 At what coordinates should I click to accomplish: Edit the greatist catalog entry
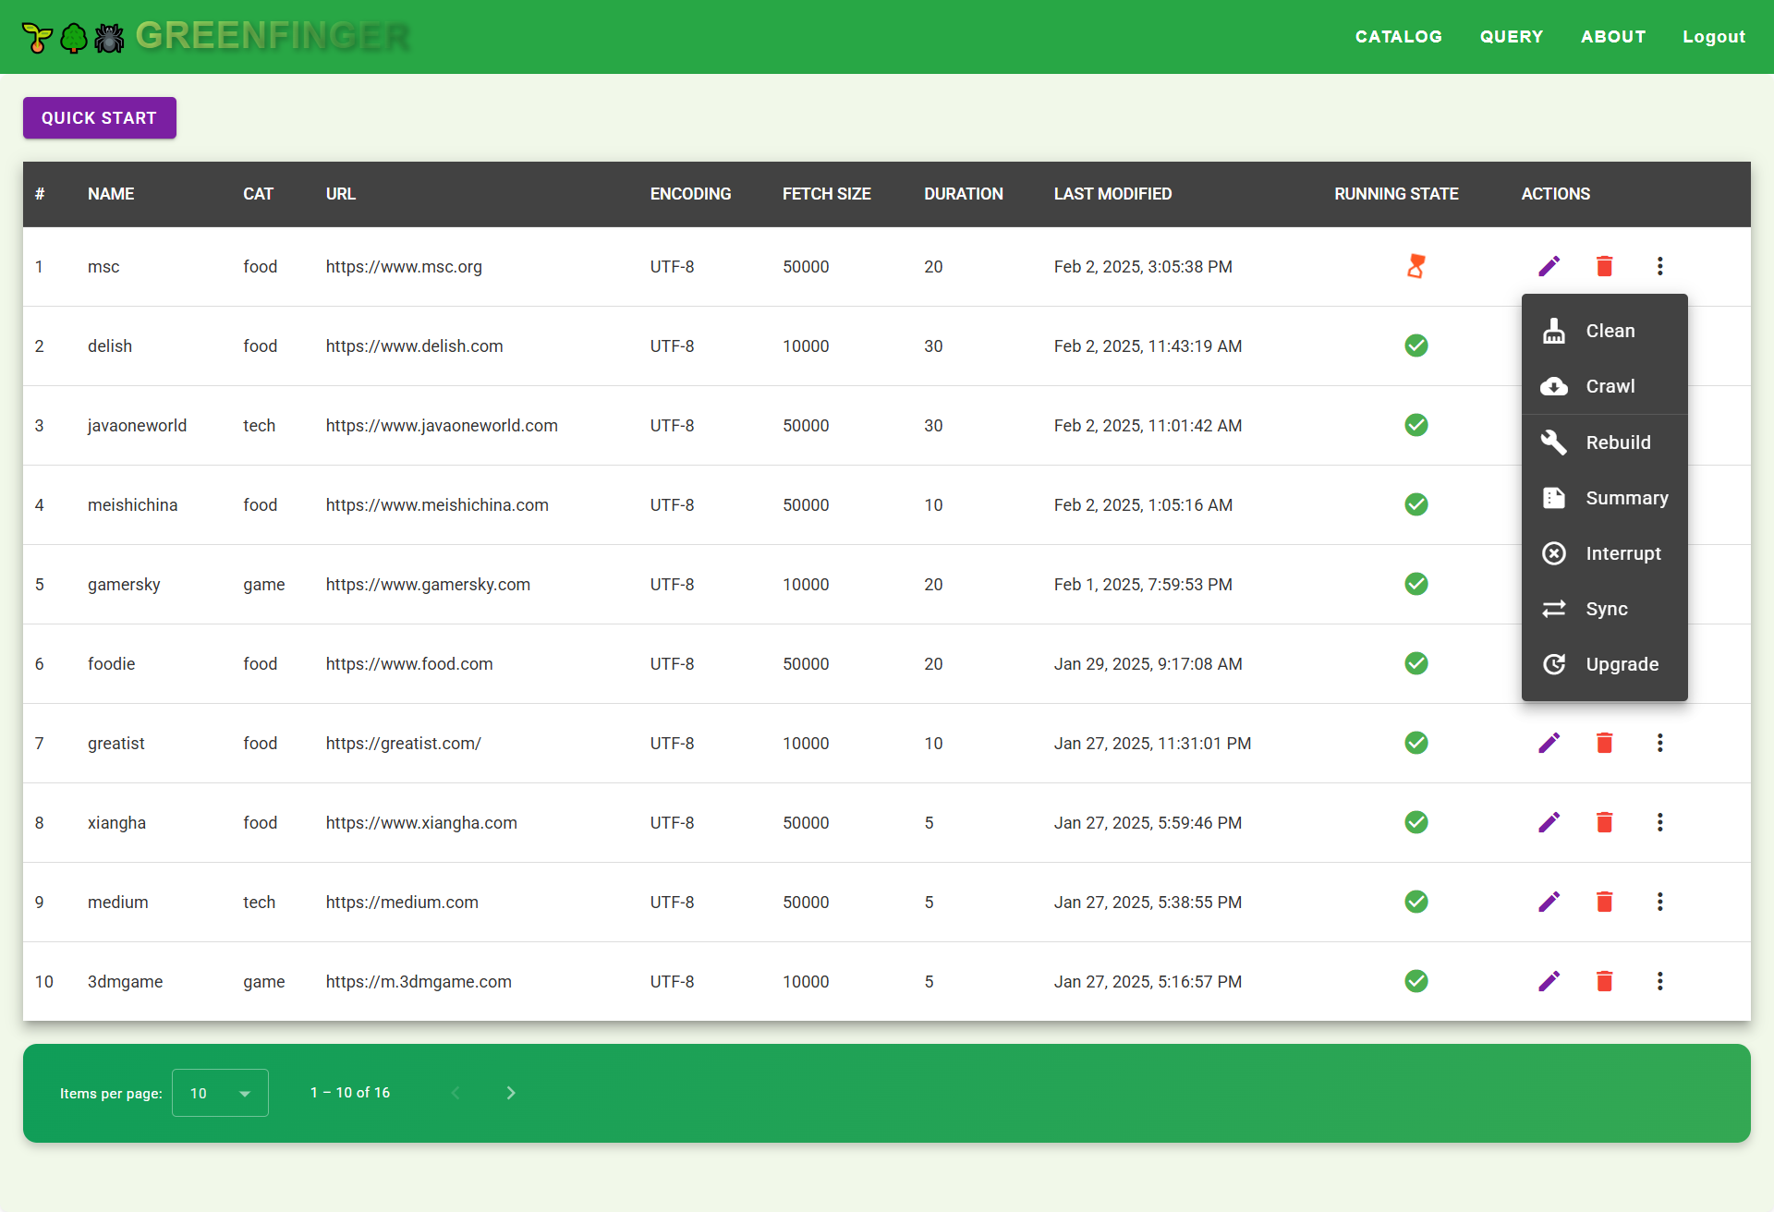click(1549, 743)
